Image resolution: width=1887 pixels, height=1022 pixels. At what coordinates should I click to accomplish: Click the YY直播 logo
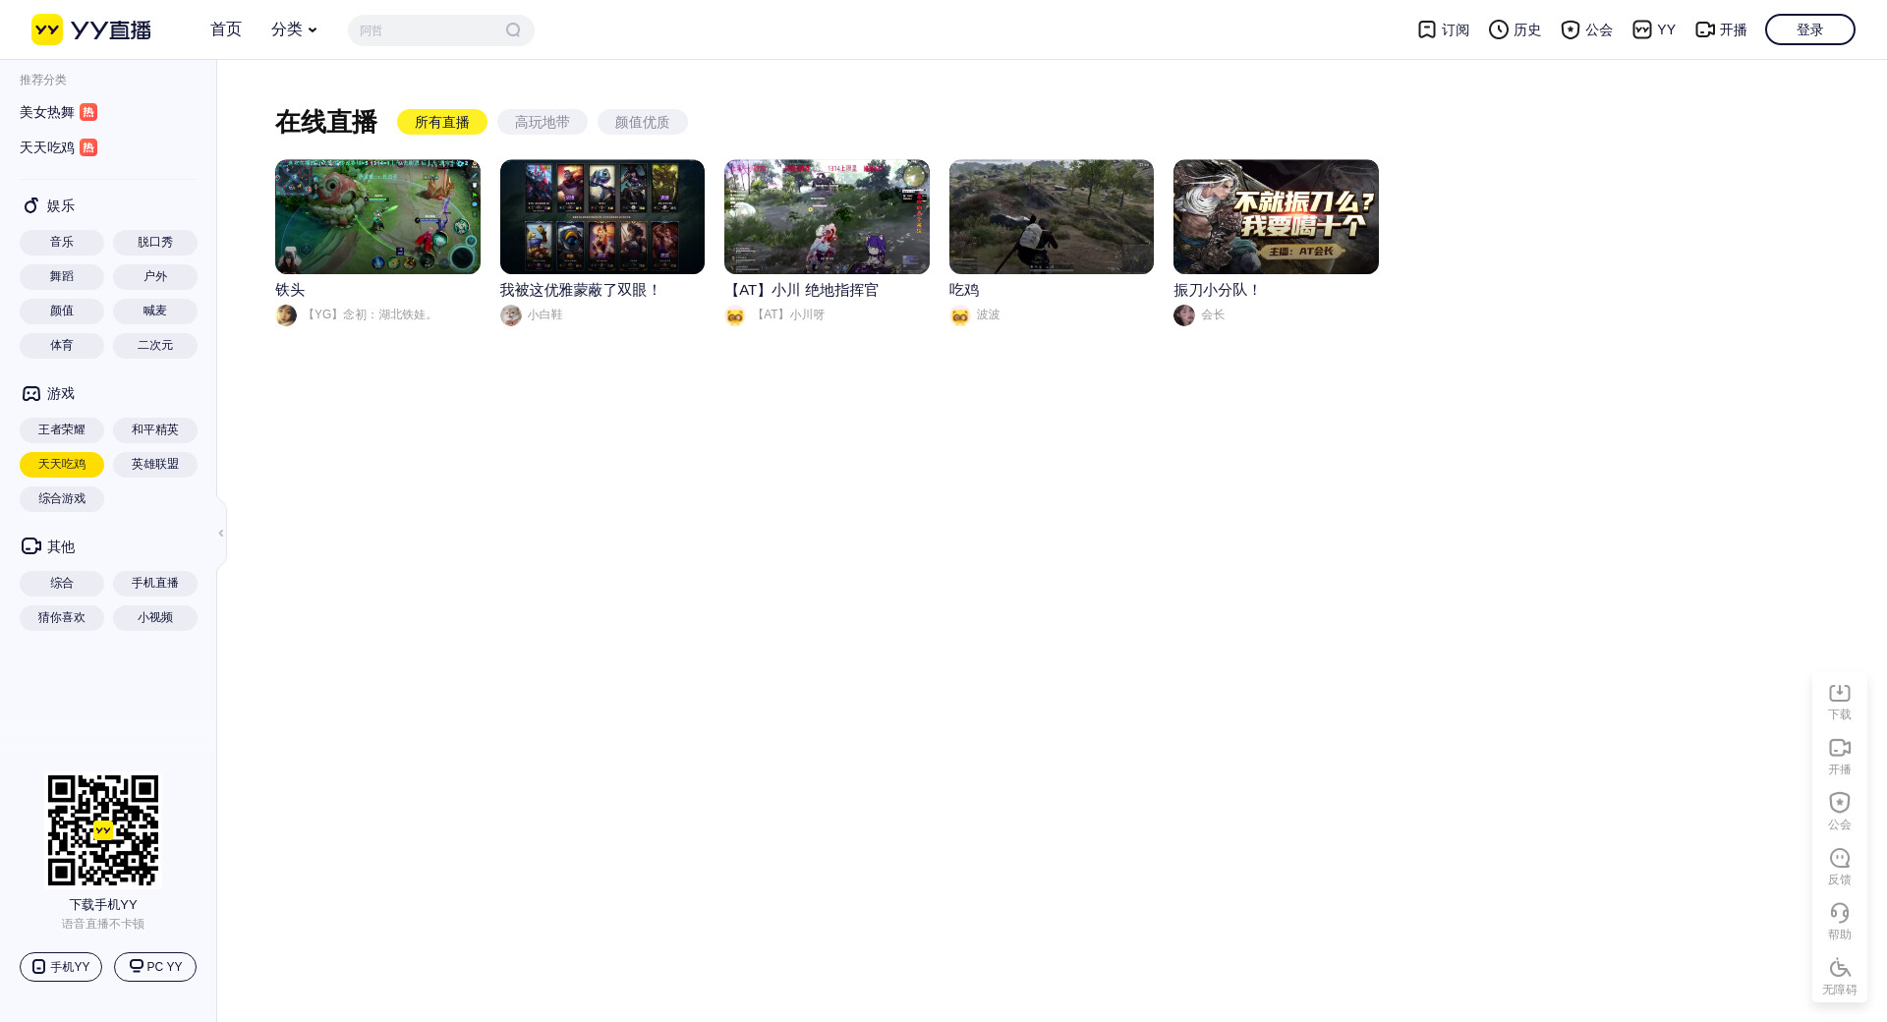(91, 29)
